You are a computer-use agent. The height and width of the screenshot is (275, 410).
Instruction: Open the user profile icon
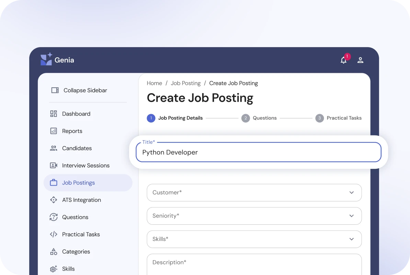(360, 60)
